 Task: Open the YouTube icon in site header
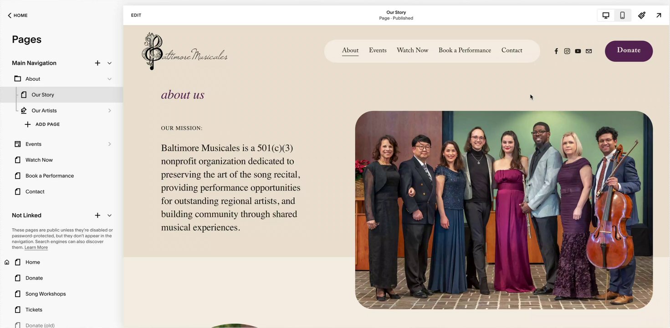(578, 51)
